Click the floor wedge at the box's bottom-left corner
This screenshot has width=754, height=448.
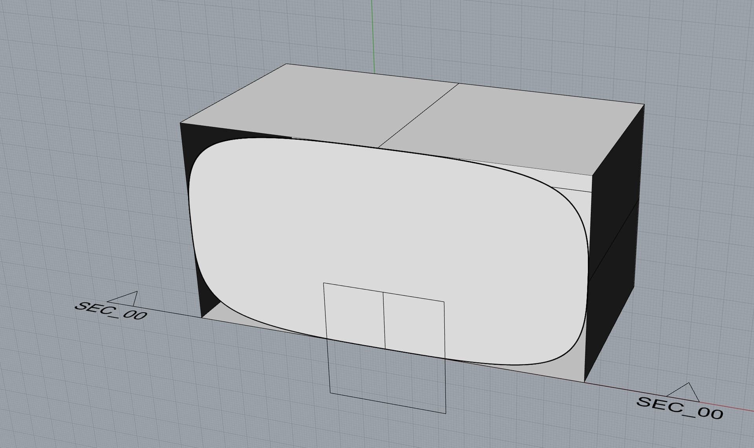tap(220, 316)
